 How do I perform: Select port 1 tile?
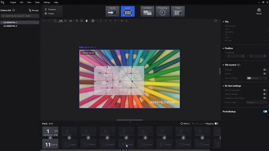point(50,131)
